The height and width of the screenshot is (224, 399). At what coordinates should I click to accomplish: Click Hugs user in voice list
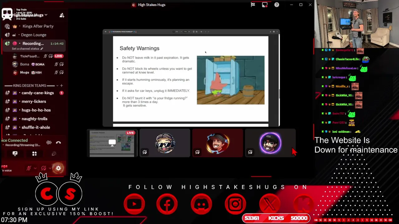coord(25,72)
